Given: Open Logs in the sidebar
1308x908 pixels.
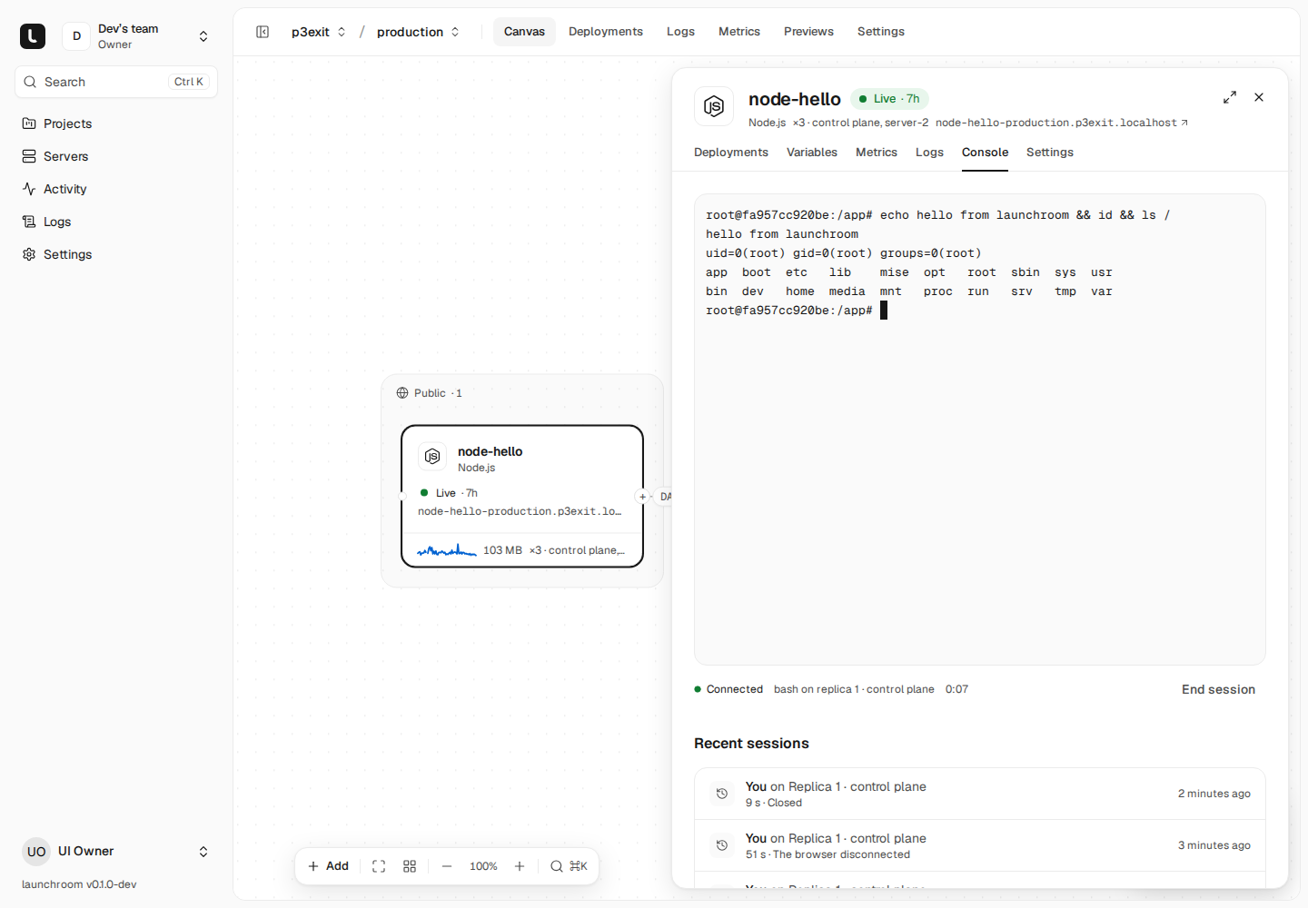Looking at the screenshot, I should pyautogui.click(x=116, y=222).
